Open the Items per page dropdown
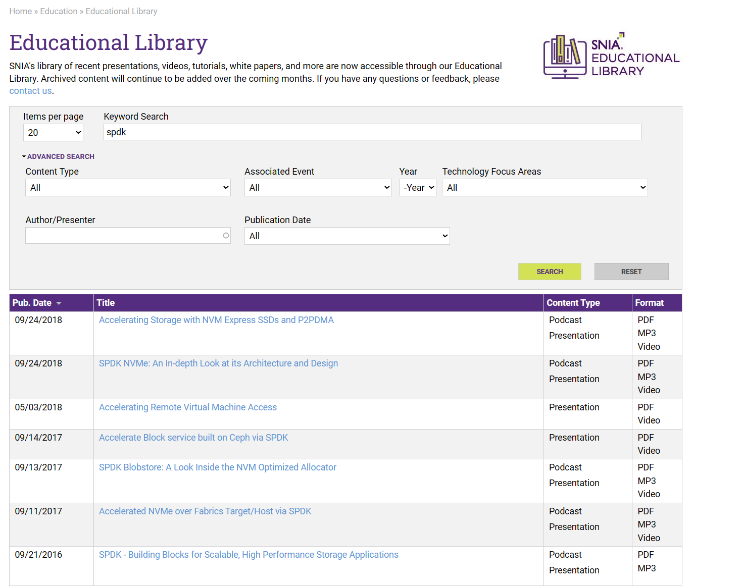742x586 pixels. [x=53, y=133]
